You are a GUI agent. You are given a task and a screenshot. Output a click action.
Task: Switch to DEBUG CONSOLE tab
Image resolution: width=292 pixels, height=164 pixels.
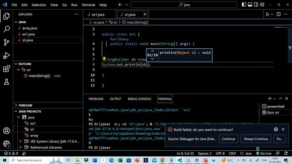139,99
